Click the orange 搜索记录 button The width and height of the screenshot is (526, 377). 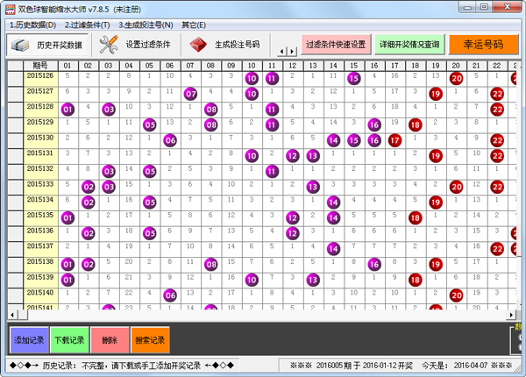[x=149, y=339]
